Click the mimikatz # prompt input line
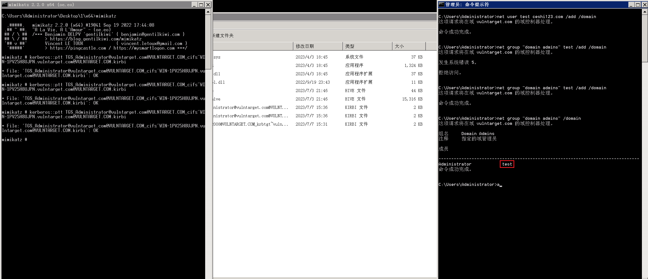The height and width of the screenshot is (279, 648). point(14,140)
